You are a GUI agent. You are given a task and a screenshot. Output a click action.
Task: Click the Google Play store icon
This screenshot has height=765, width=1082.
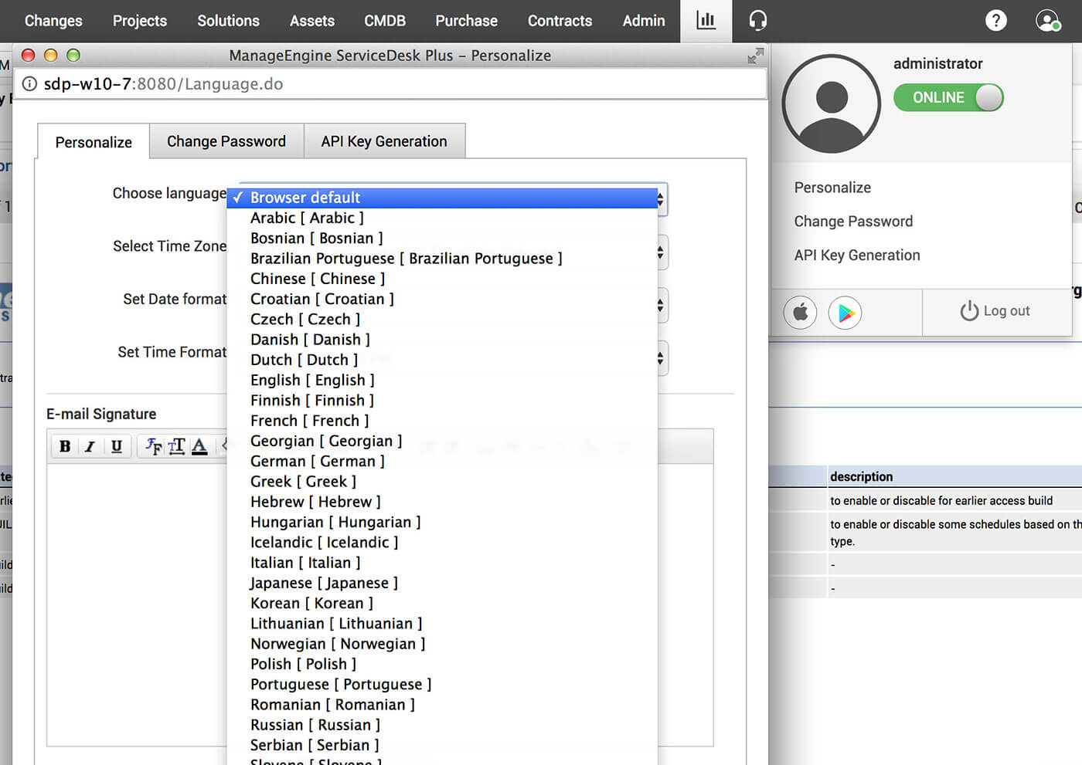[846, 313]
